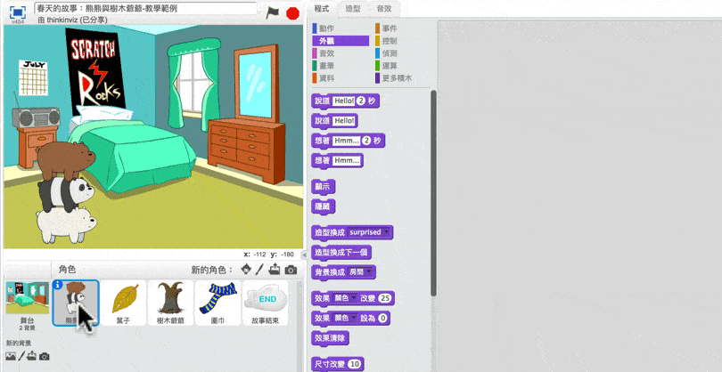The image size is (722, 372).
Task: Choose backdrop from library icon
Action: click(10, 356)
